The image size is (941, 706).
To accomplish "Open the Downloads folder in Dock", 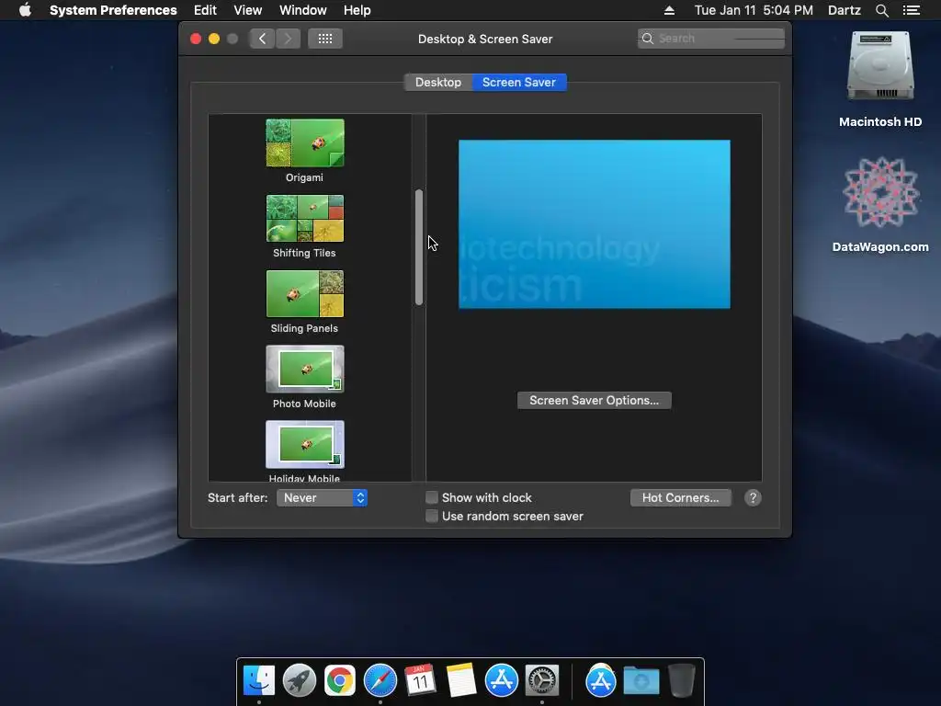I will pos(641,680).
